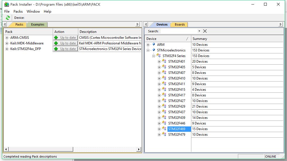The height and width of the screenshot is (161, 287).
Task: Click the blue vendor icon next to ARM
Action: (x=154, y=44)
